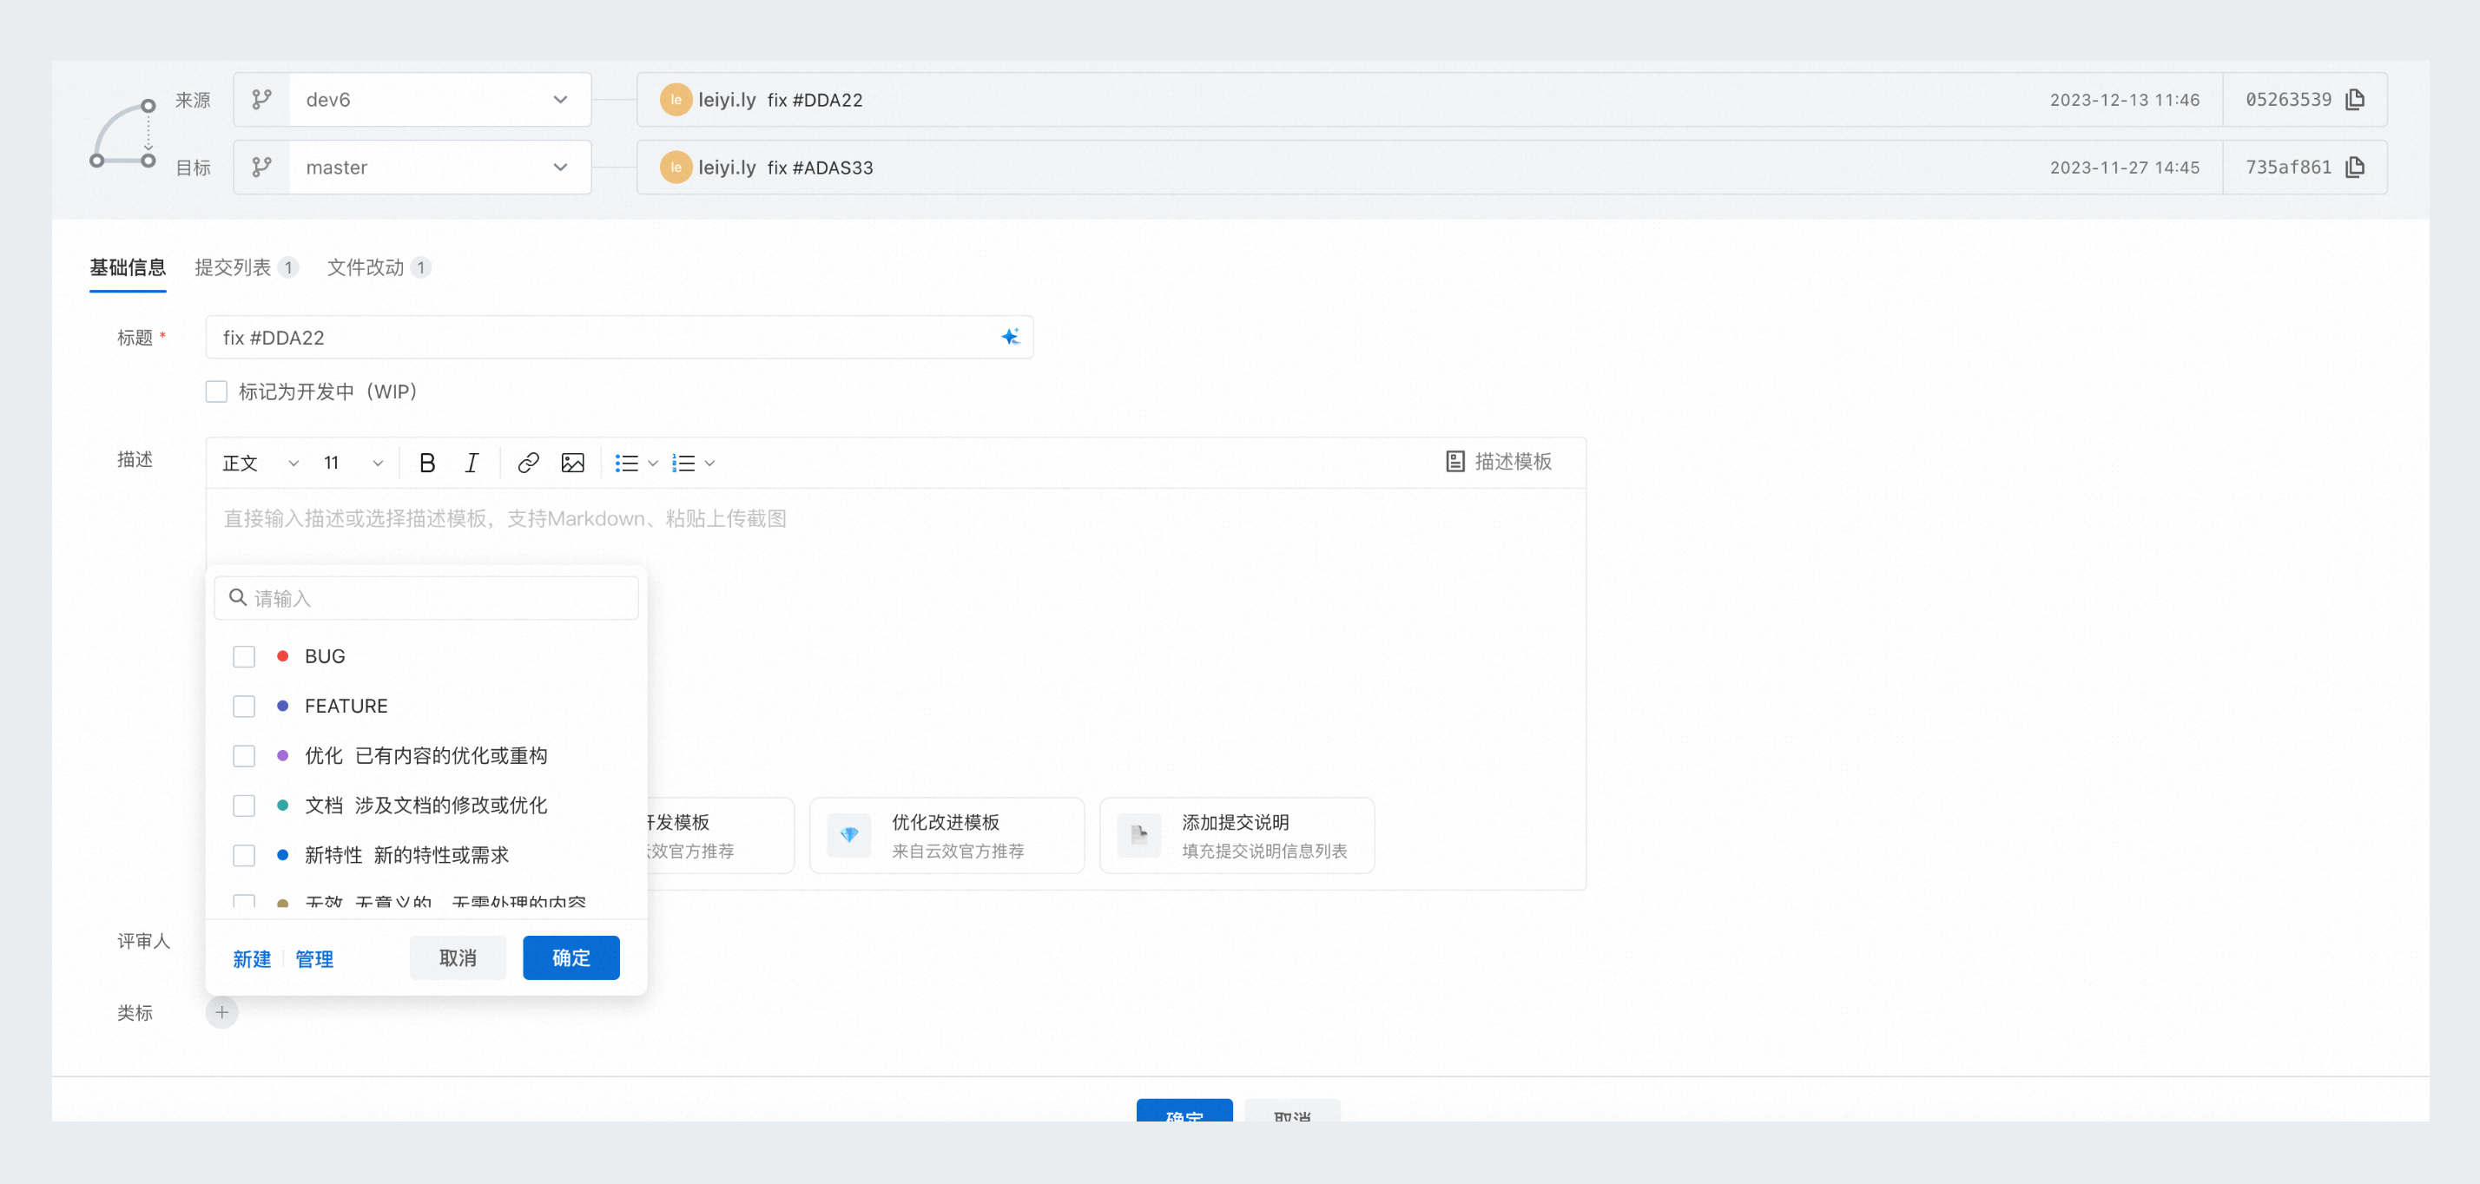Image resolution: width=2480 pixels, height=1184 pixels.
Task: Focus the label search 请输入 field
Action: (x=425, y=598)
